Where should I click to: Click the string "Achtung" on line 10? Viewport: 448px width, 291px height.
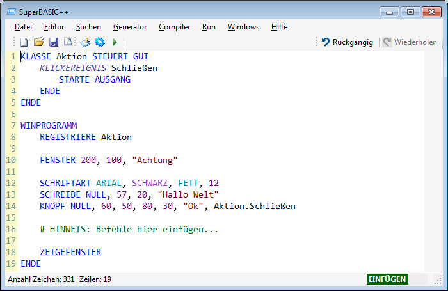155,160
